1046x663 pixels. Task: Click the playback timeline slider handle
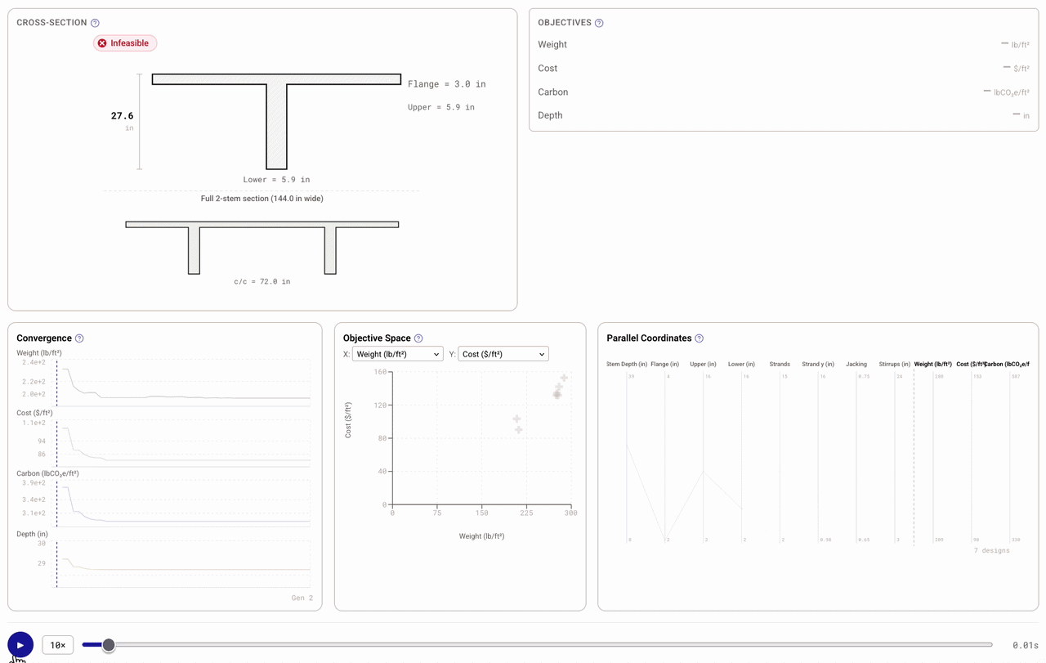tap(108, 645)
